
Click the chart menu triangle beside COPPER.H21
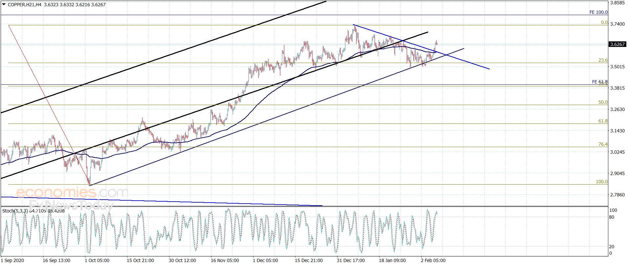tap(4, 5)
